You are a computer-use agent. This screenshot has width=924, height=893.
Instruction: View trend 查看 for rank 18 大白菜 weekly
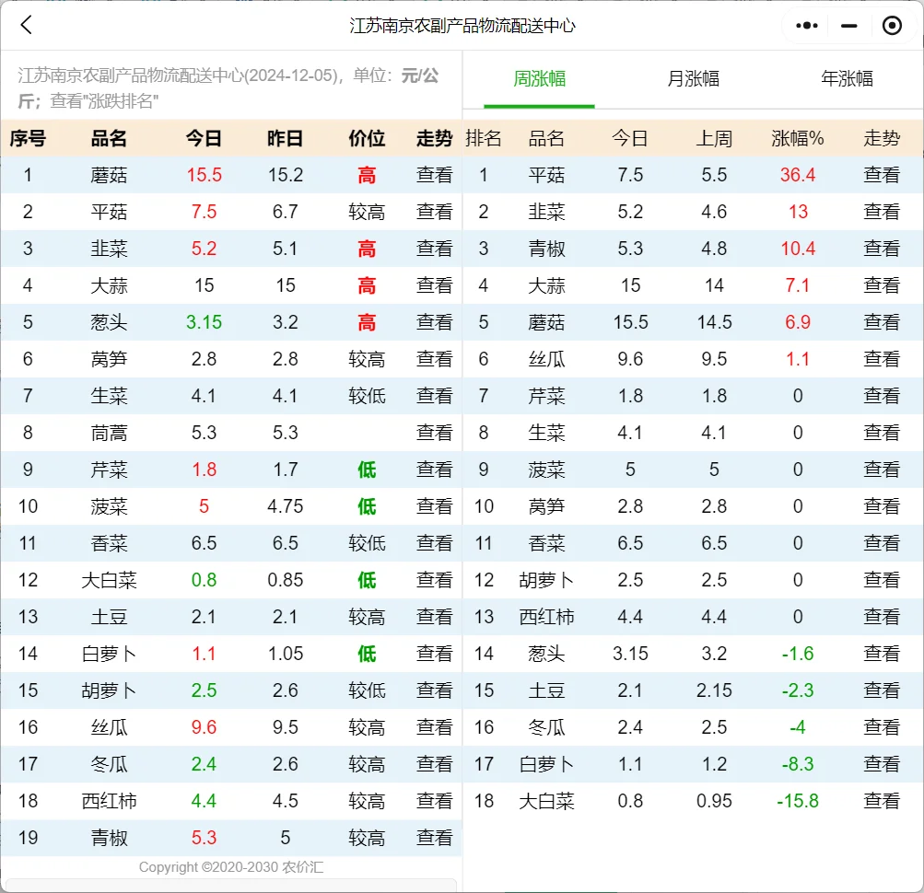tap(882, 801)
